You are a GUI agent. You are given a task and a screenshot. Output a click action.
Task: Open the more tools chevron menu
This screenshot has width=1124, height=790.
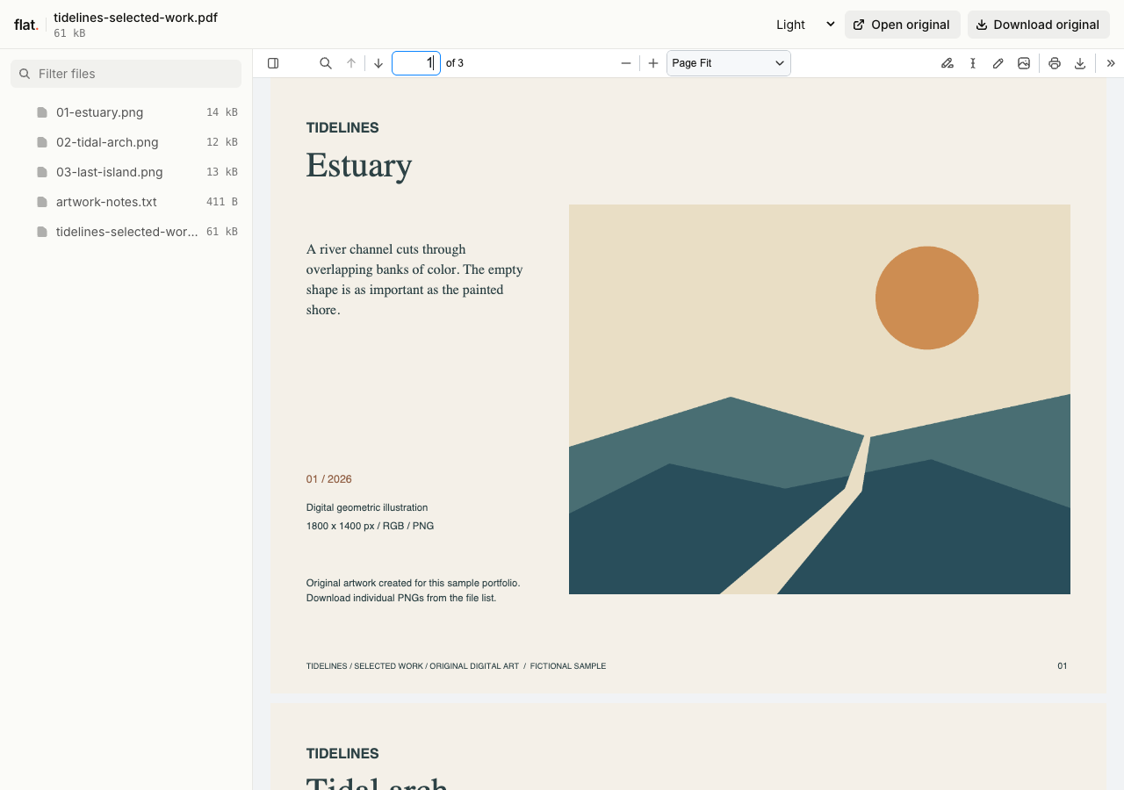[x=1111, y=63]
